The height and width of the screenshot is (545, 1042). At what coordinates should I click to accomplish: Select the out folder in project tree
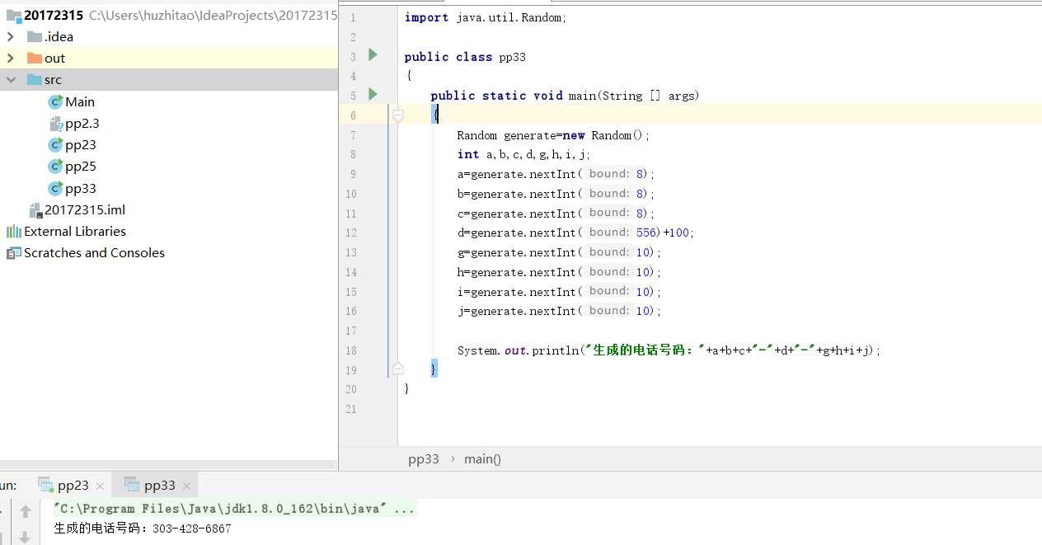pos(169,58)
